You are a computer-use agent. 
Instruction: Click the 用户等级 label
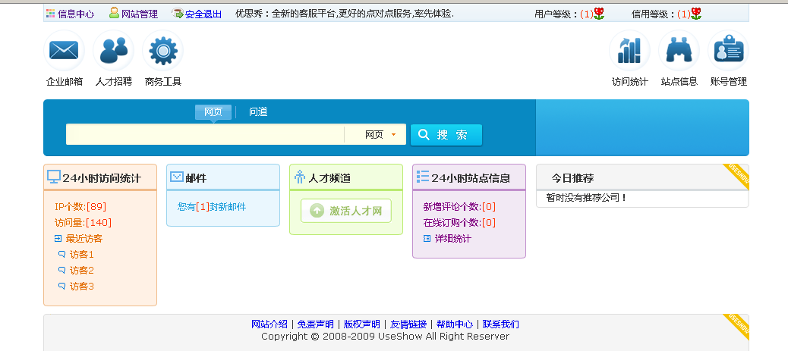[556, 14]
